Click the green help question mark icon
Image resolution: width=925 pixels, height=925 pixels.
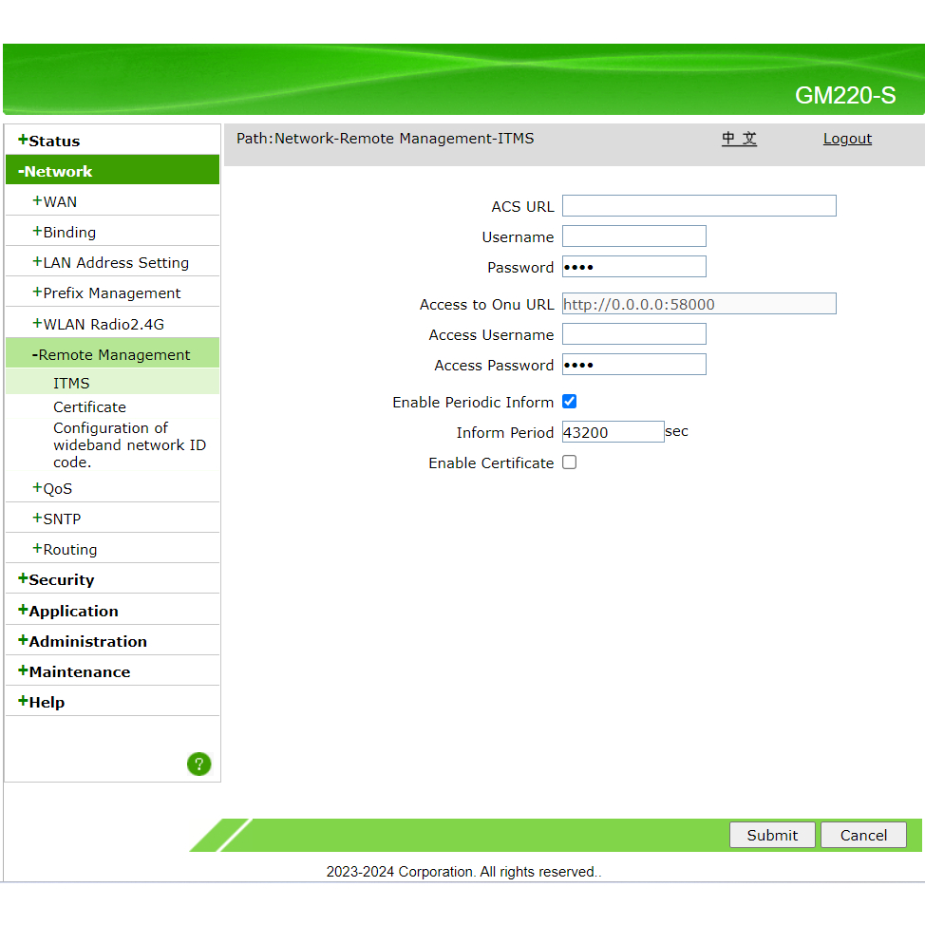(x=198, y=764)
